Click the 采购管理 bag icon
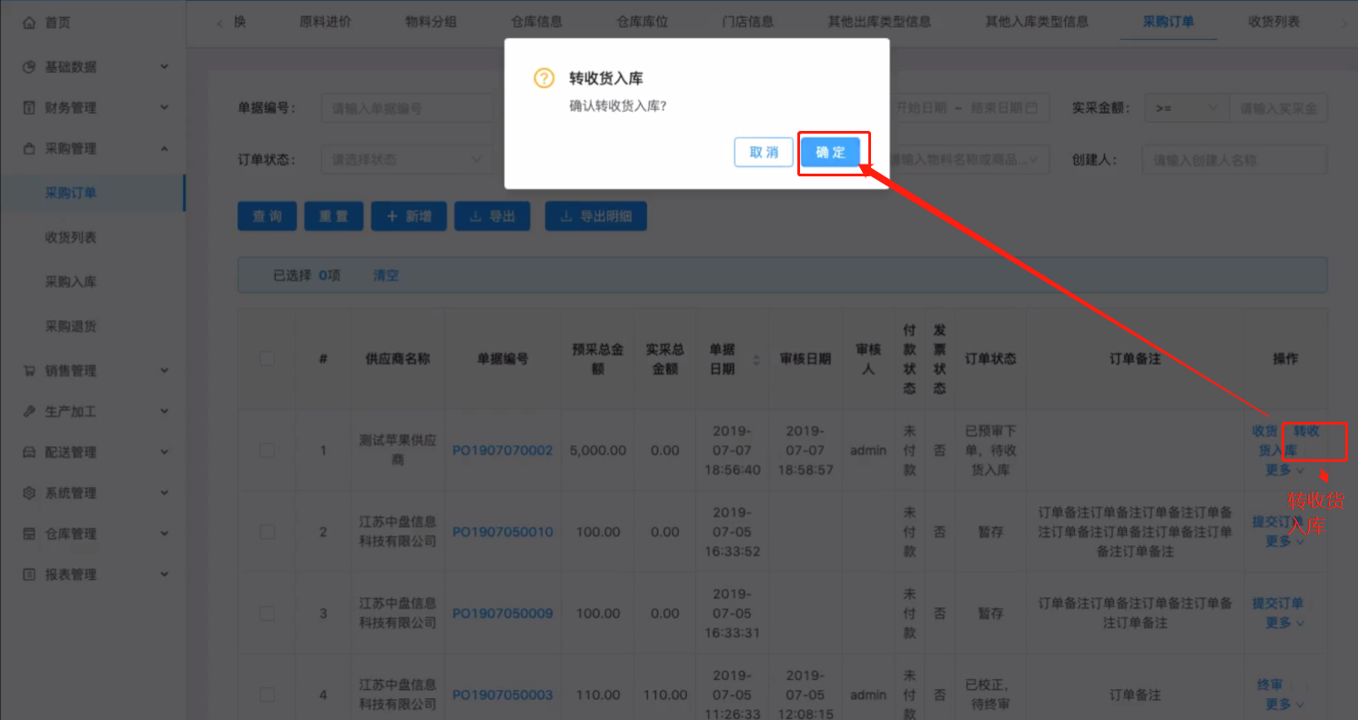This screenshot has width=1358, height=720. [29, 148]
